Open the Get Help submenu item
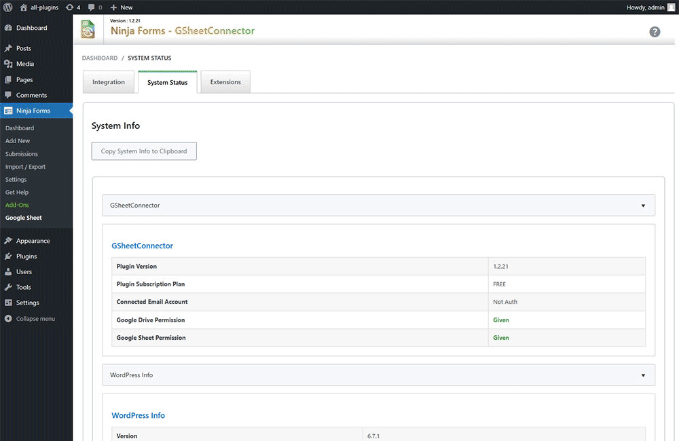 pos(17,192)
